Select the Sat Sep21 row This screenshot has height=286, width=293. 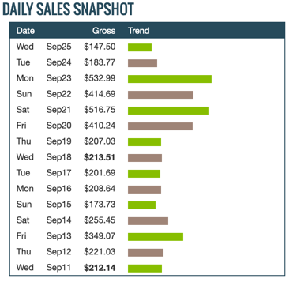tap(147, 110)
